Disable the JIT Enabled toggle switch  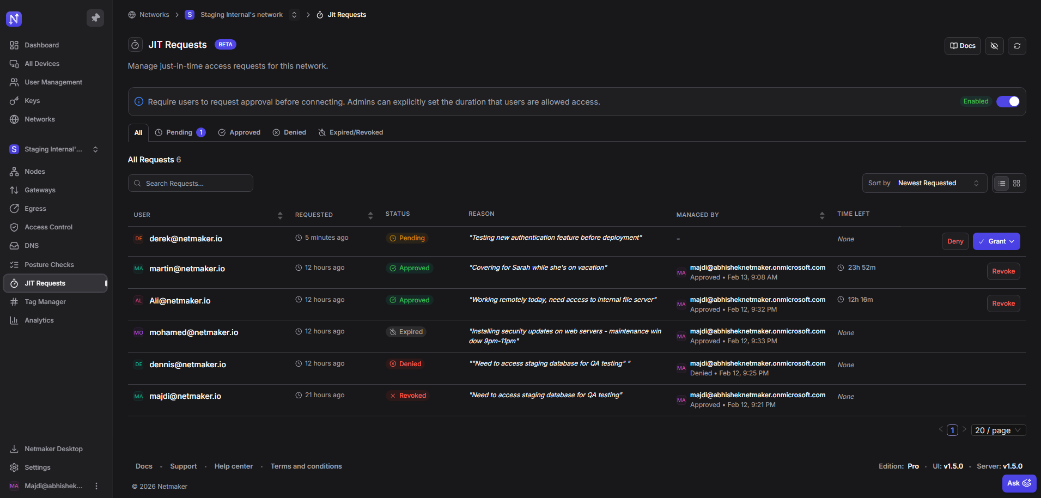point(1007,102)
